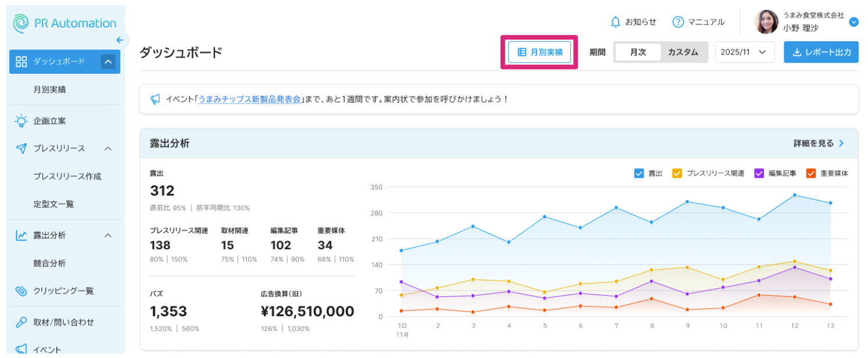Collapse sidebar with the left arrow icon

tap(120, 40)
